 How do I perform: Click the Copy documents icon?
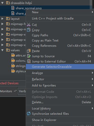(29, 30)
